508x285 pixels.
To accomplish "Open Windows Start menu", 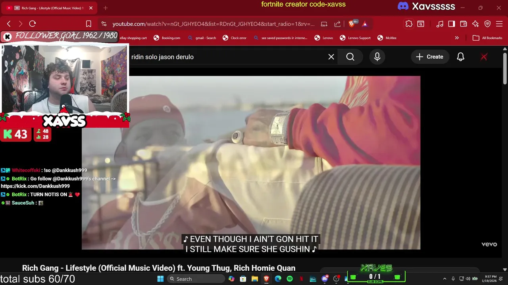I will 160,279.
